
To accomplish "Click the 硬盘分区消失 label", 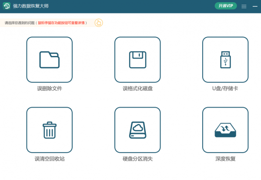I will coord(137,159).
